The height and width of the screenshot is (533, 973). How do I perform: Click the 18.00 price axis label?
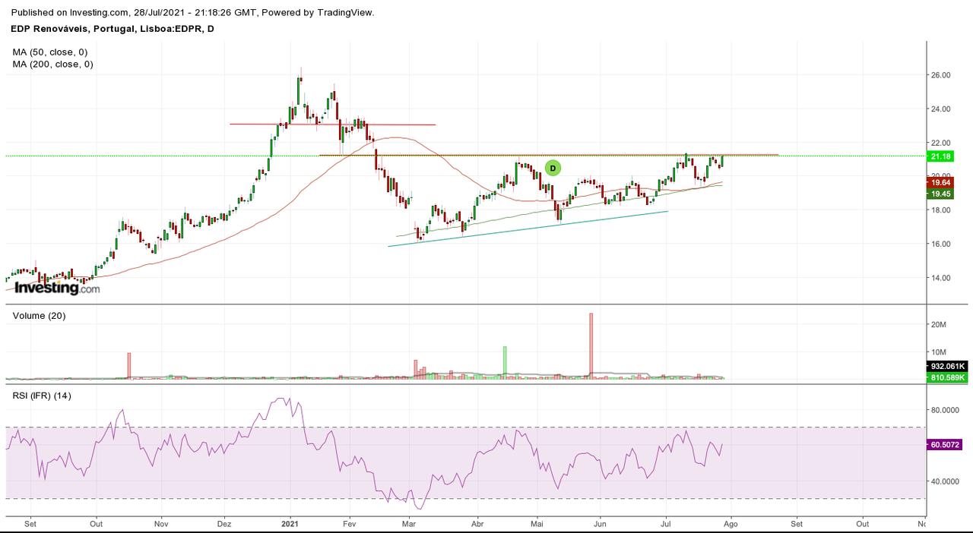(x=941, y=210)
